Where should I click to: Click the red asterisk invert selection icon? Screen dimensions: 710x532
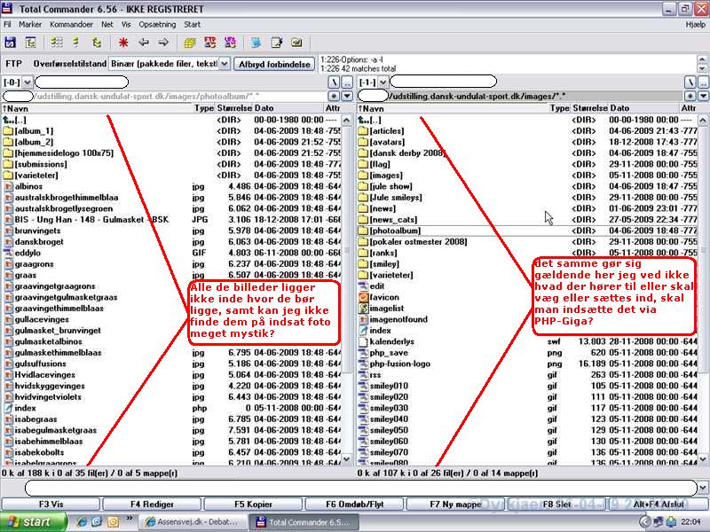click(x=123, y=43)
